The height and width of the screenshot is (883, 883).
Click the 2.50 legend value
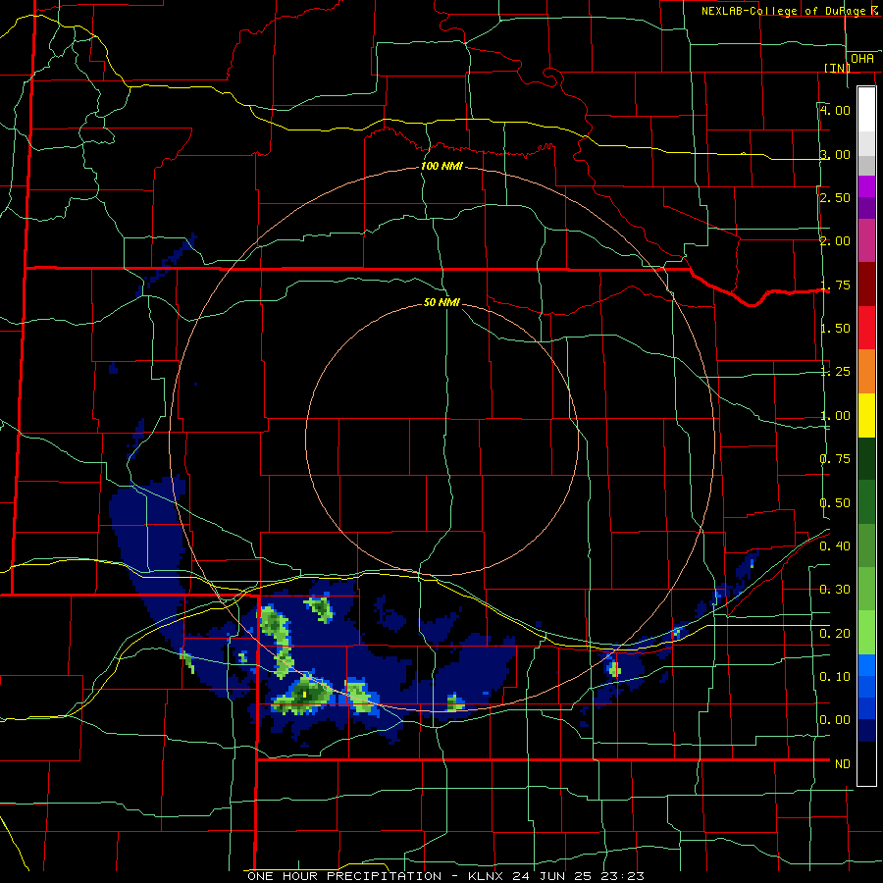835,197
